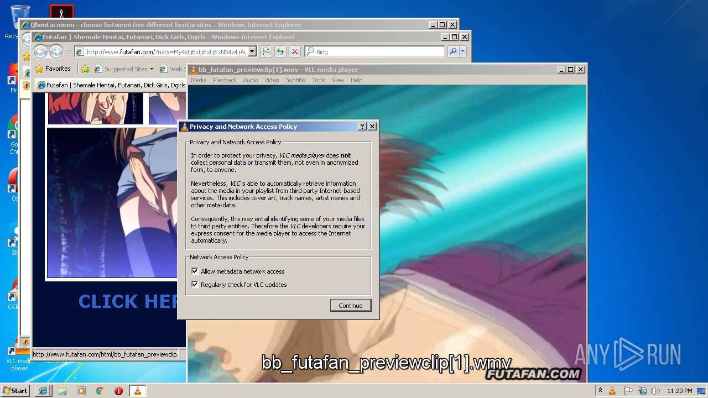This screenshot has height=398, width=708.
Task: Open Windows Media Player taskbar icon
Action: (81, 391)
